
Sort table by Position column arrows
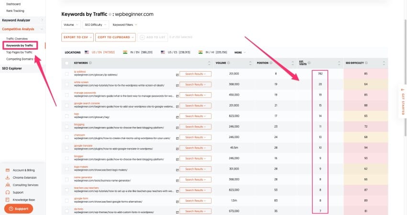tap(293, 63)
